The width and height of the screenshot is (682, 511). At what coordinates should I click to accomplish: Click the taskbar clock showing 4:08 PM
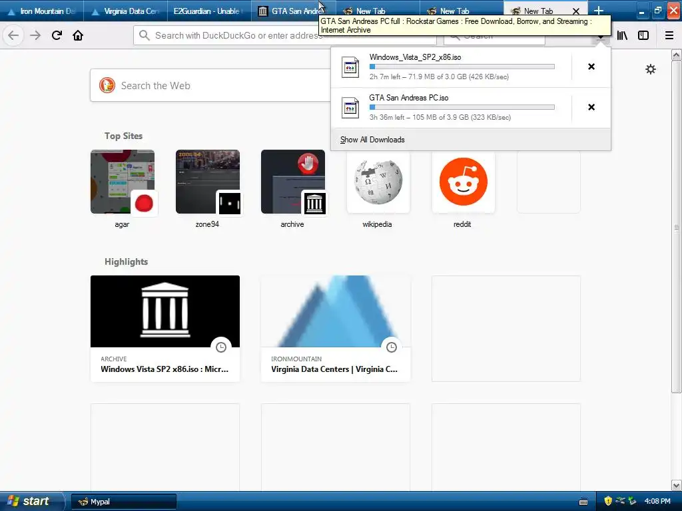point(657,501)
